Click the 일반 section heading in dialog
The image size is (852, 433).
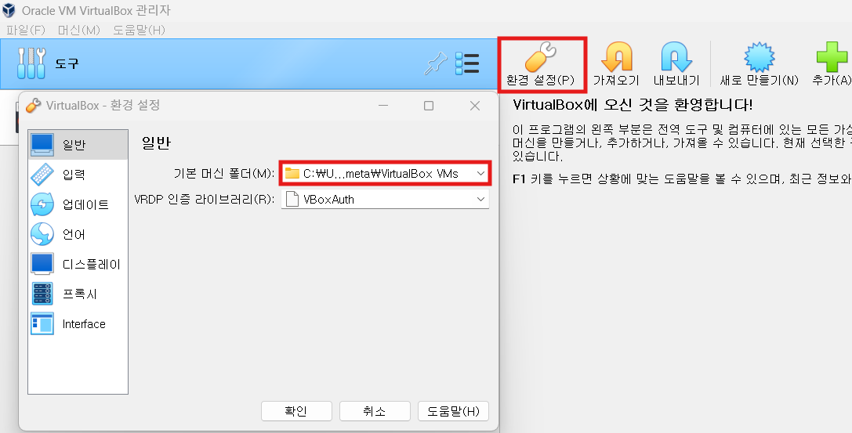(156, 143)
